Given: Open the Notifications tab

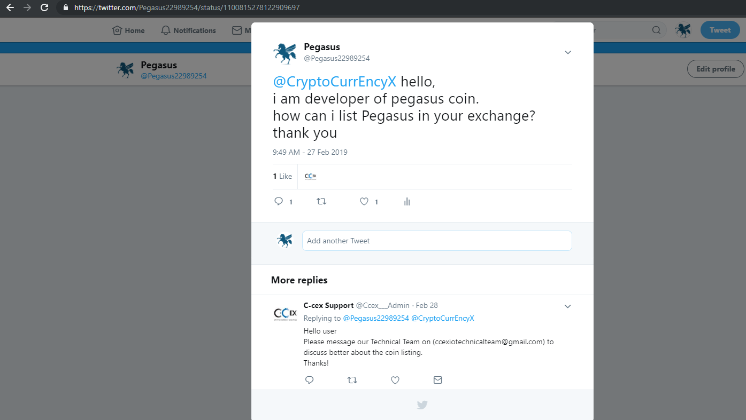Looking at the screenshot, I should tap(188, 30).
